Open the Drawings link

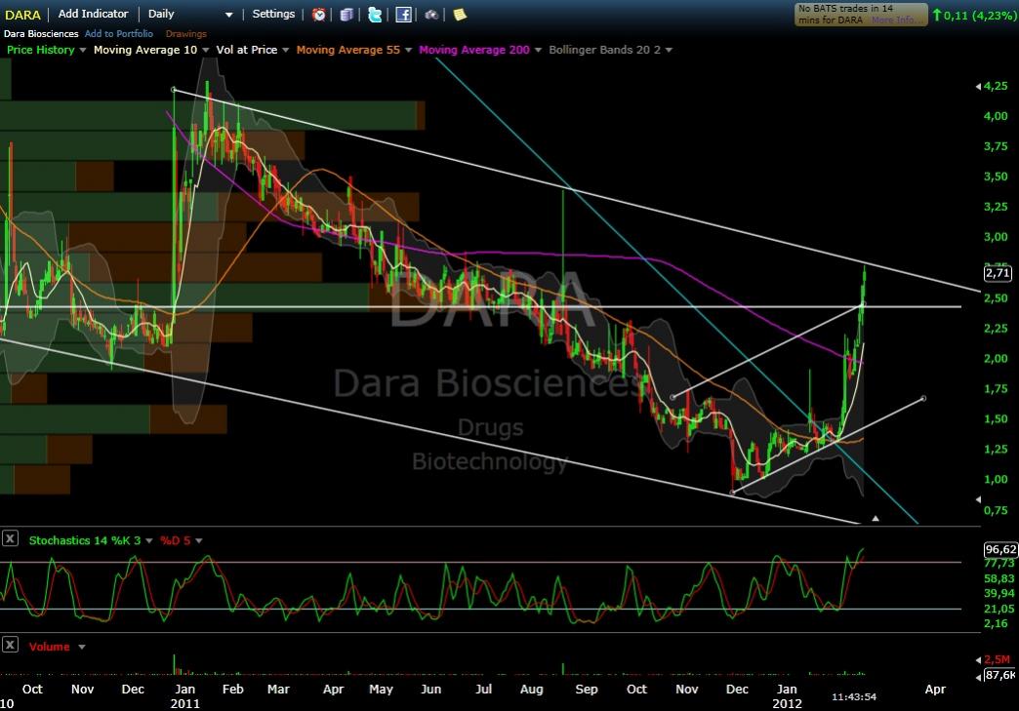[185, 34]
